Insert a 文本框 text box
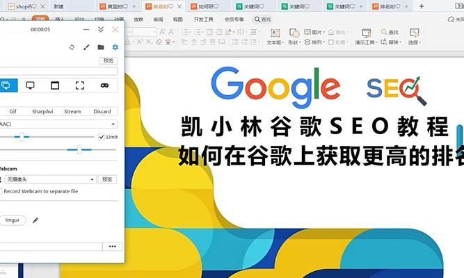The image size is (464, 278). (x=275, y=37)
